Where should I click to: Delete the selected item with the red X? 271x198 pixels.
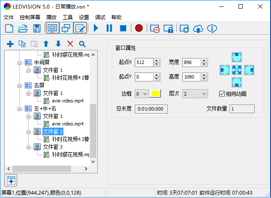[x=70, y=44]
